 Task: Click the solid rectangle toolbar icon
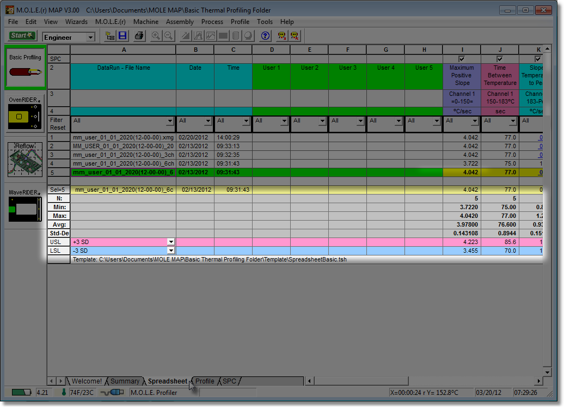(223, 36)
